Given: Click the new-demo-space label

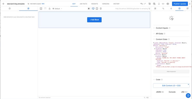Looking at the screenshot, I should (35, 4).
